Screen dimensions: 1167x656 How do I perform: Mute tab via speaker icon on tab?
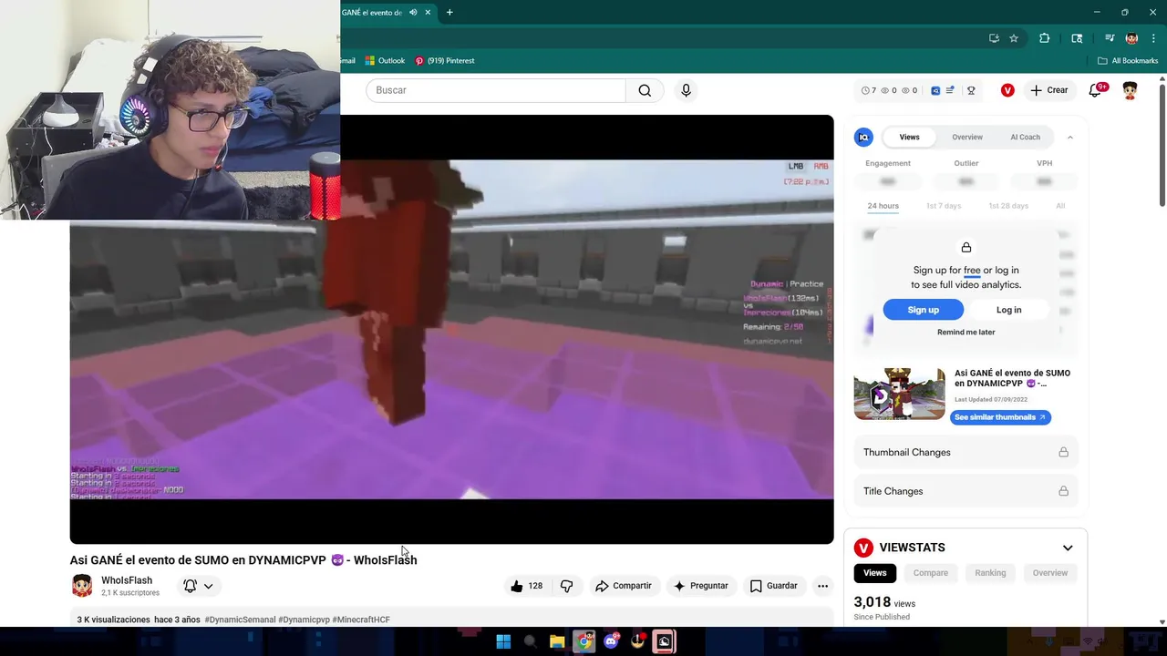(x=413, y=13)
